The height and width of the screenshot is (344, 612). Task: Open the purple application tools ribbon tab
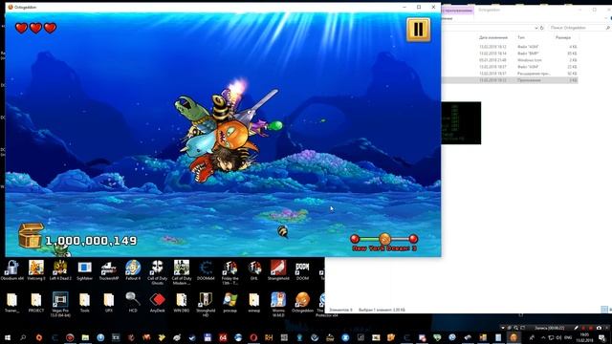457,11
